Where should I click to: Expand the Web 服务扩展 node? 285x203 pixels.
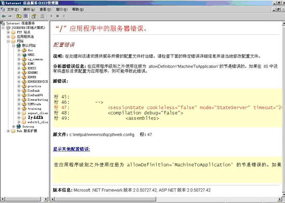pos(8,131)
